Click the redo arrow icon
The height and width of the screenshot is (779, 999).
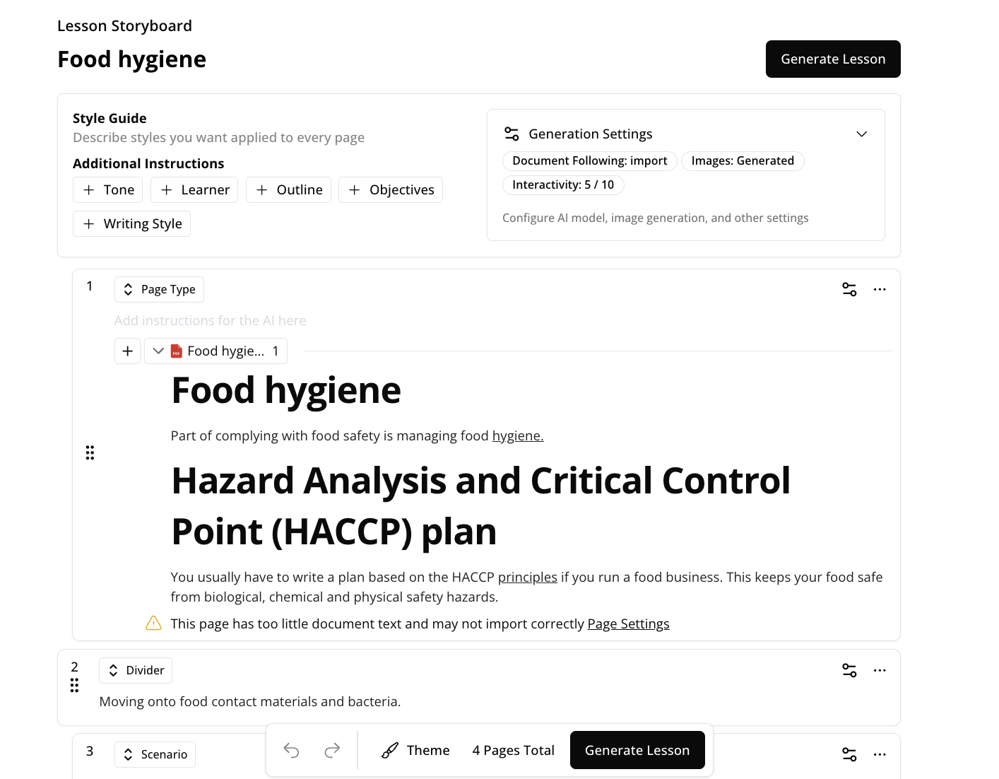click(x=332, y=750)
